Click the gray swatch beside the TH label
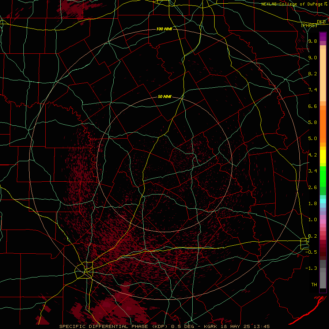The width and height of the screenshot is (329, 329). coord(323,280)
